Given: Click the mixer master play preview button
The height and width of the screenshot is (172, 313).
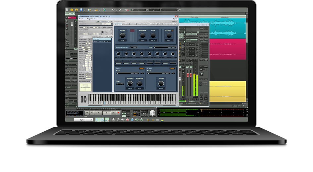Looking at the screenshot, I should point(202,74).
